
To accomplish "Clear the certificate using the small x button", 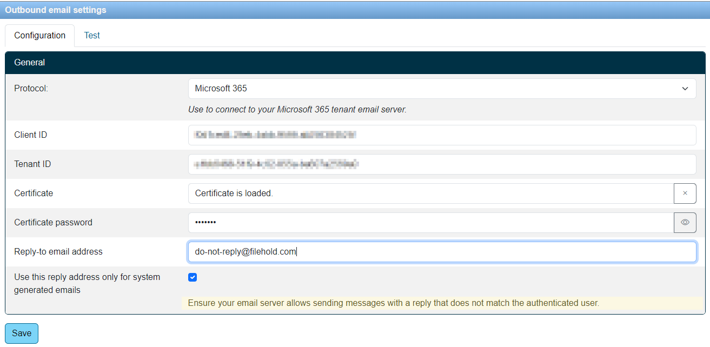I will (x=685, y=193).
